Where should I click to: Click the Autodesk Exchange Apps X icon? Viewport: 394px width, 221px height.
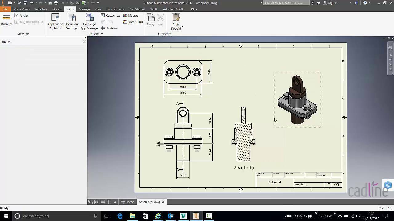point(356,3)
